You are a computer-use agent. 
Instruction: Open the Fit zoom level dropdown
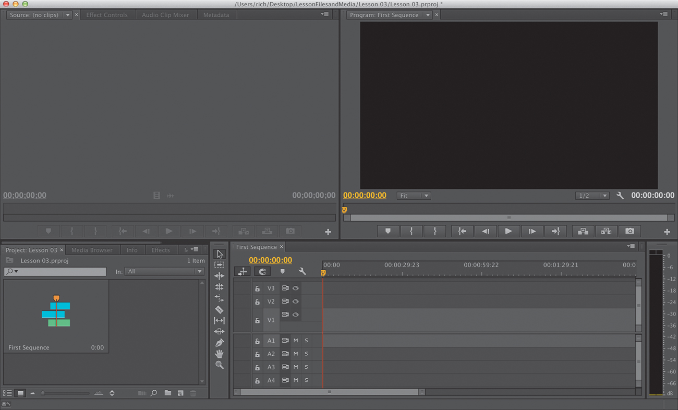tap(414, 196)
